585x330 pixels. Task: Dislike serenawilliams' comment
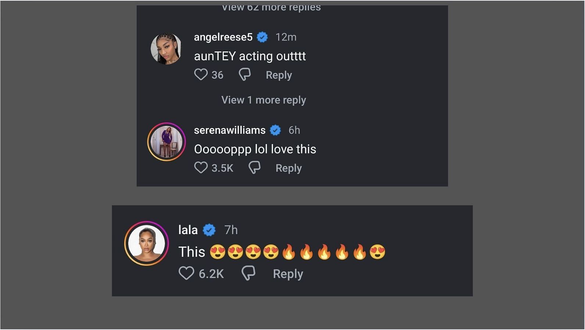point(254,168)
